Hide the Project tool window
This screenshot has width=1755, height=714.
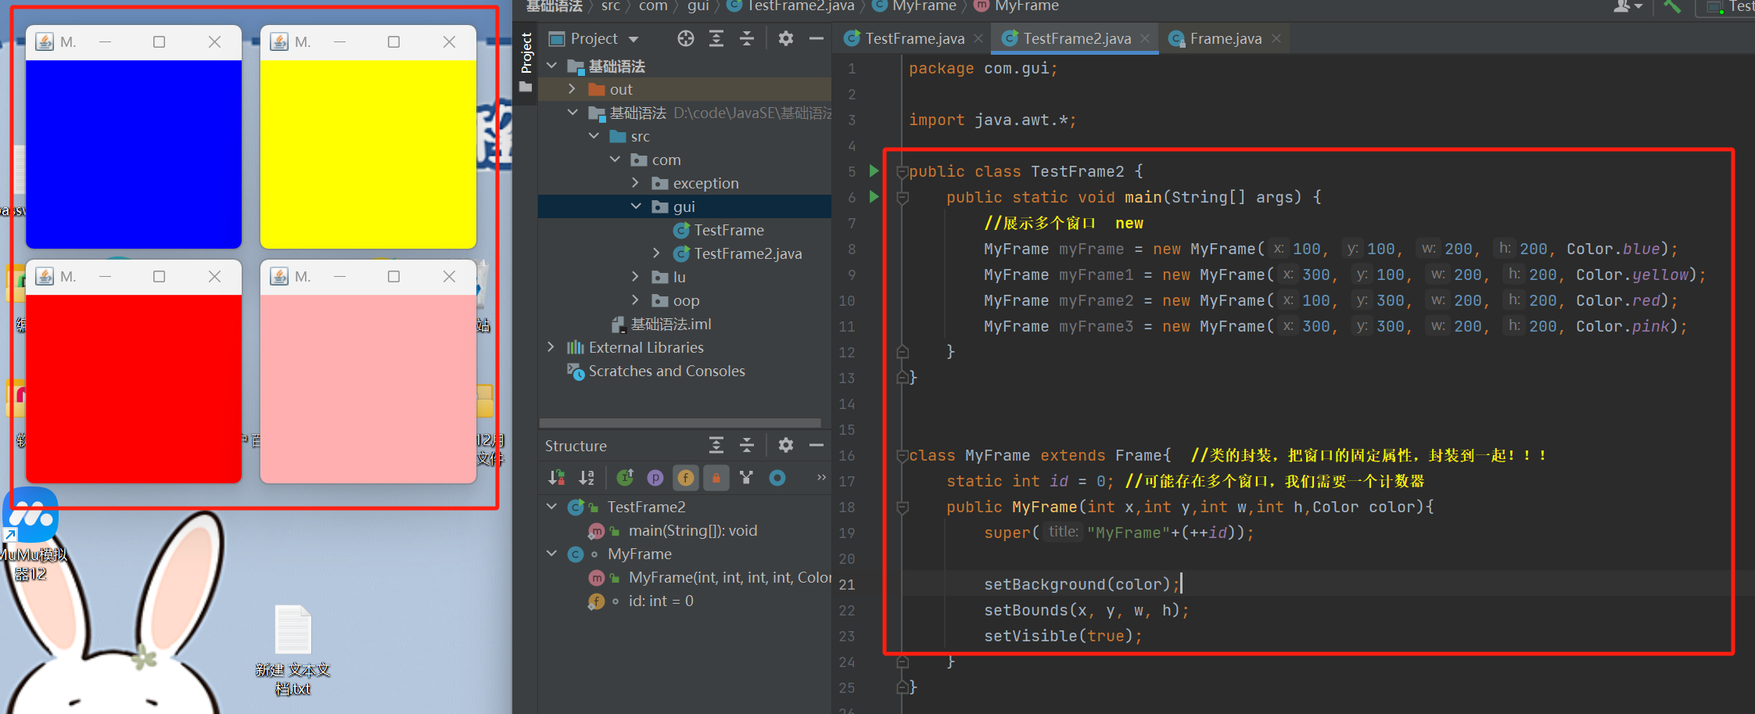pyautogui.click(x=816, y=38)
